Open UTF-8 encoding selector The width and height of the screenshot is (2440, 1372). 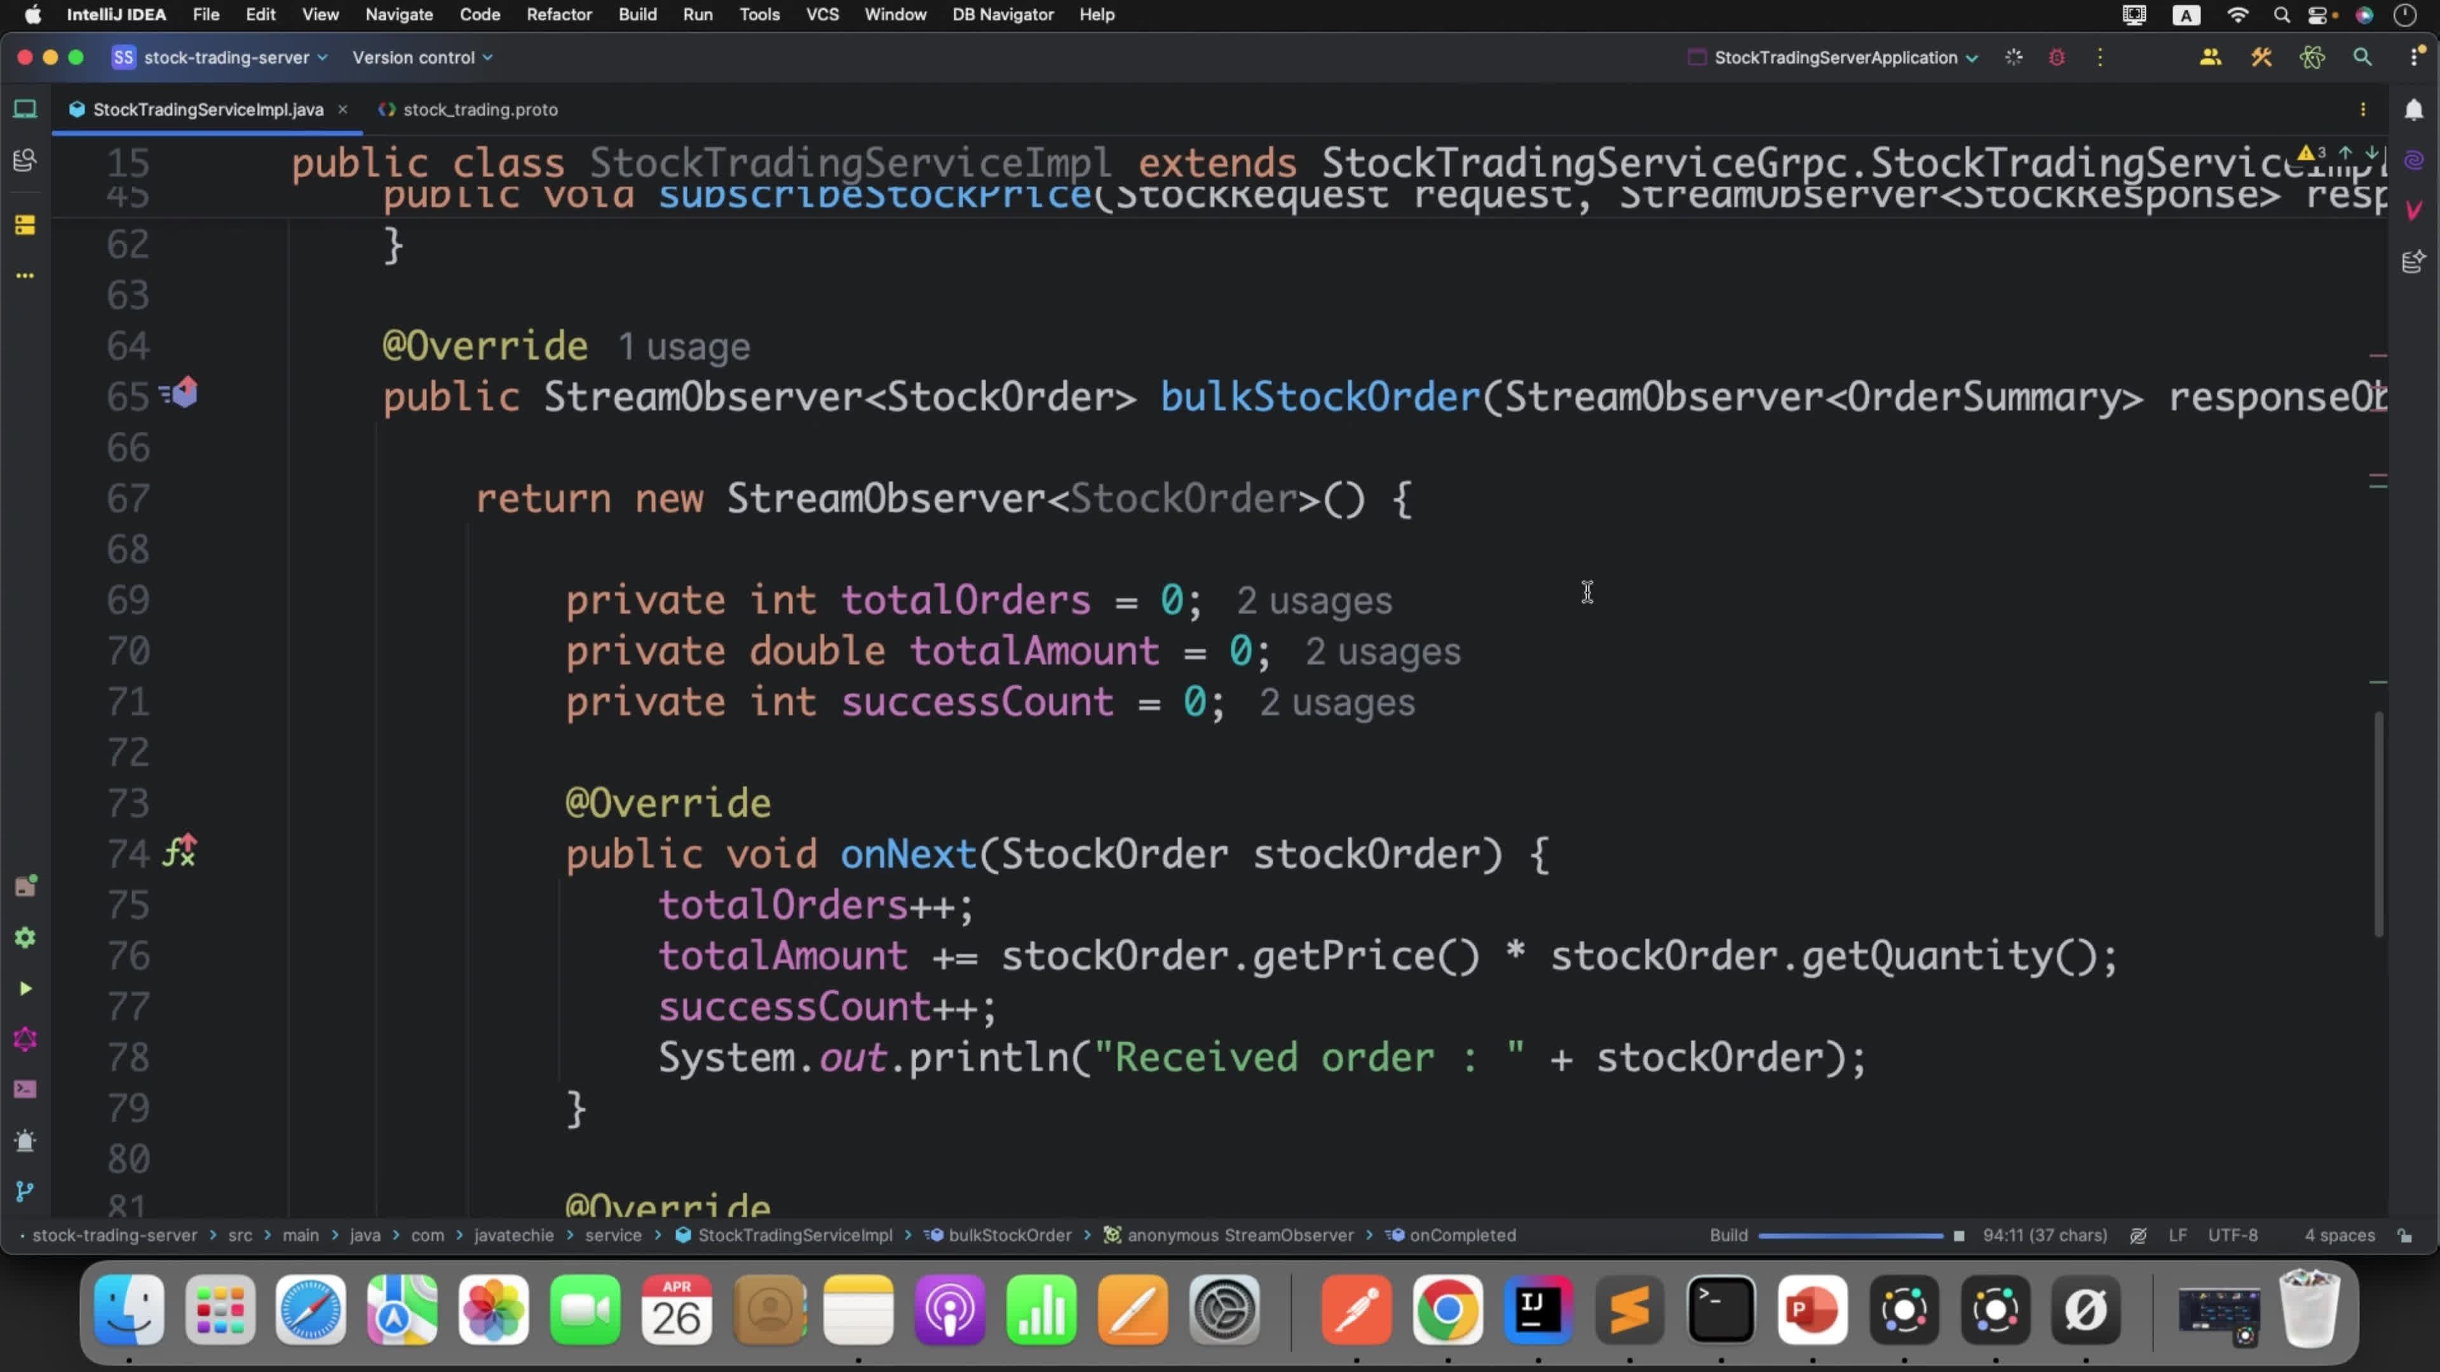coord(2233,1235)
